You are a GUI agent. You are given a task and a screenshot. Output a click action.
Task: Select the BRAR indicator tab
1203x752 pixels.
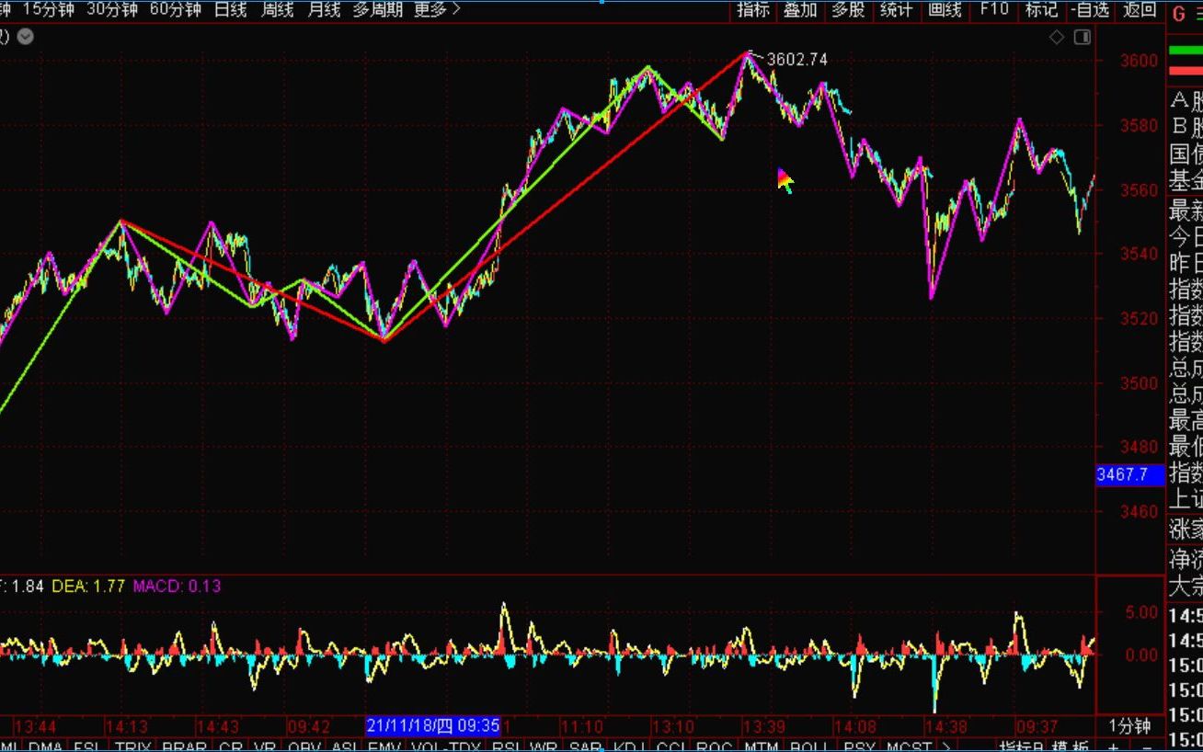click(x=184, y=747)
